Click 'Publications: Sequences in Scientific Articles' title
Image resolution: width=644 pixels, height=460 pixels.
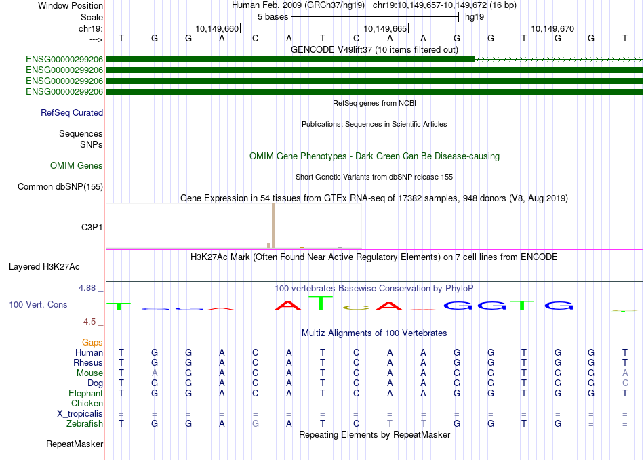tap(374, 125)
